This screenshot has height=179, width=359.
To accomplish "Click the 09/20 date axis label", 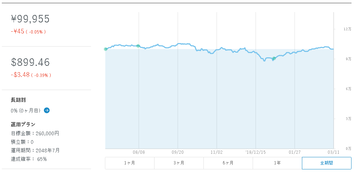I will [x=178, y=152].
